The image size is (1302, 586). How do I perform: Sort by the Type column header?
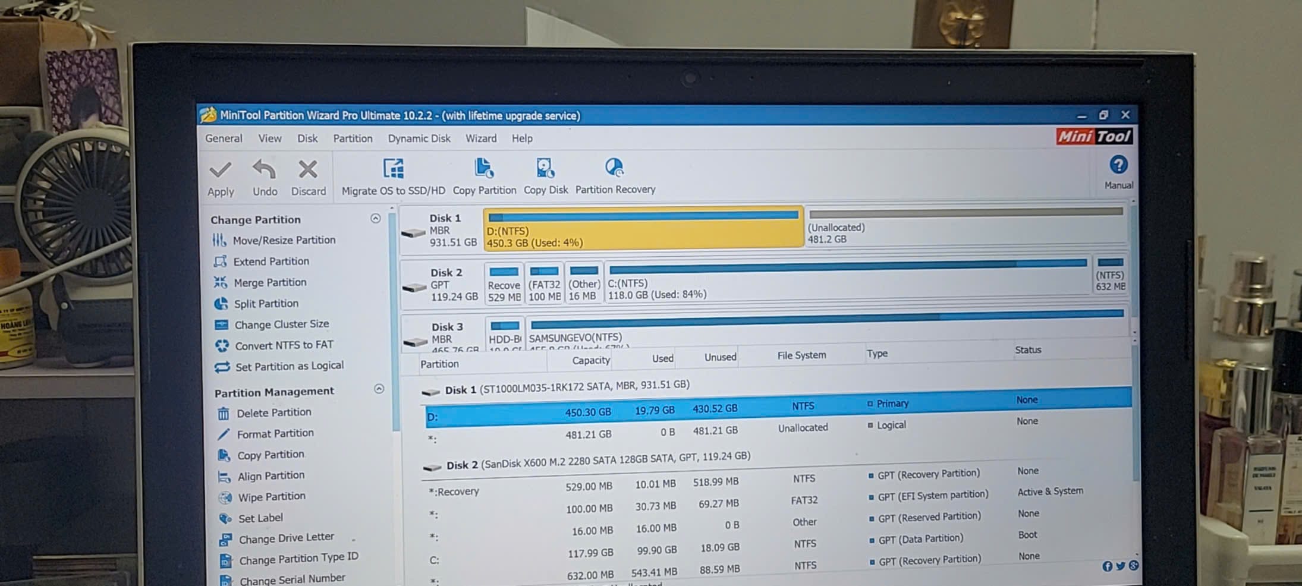877,354
